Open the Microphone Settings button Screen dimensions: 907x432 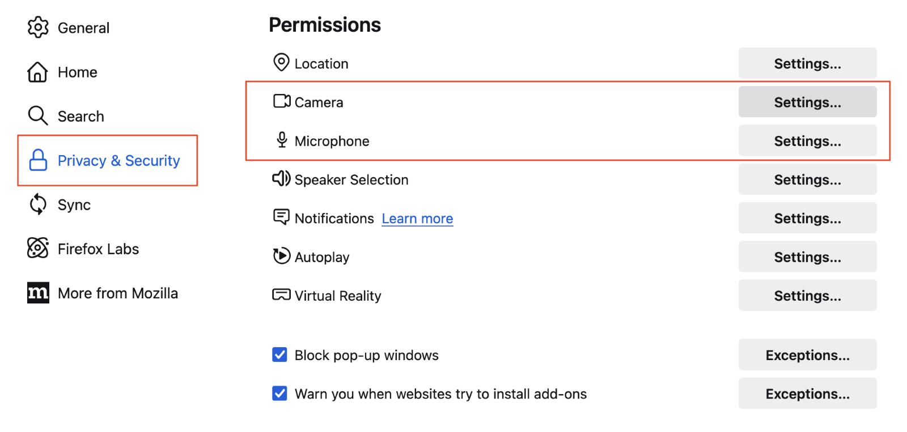point(807,140)
